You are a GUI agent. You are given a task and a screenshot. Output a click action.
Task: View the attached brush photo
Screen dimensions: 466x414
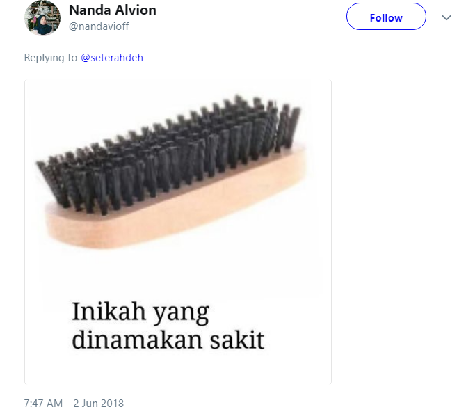tap(178, 232)
